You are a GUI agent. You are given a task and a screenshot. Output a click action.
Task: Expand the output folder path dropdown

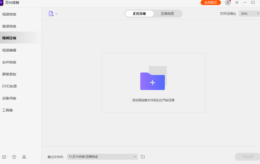coord(135,157)
